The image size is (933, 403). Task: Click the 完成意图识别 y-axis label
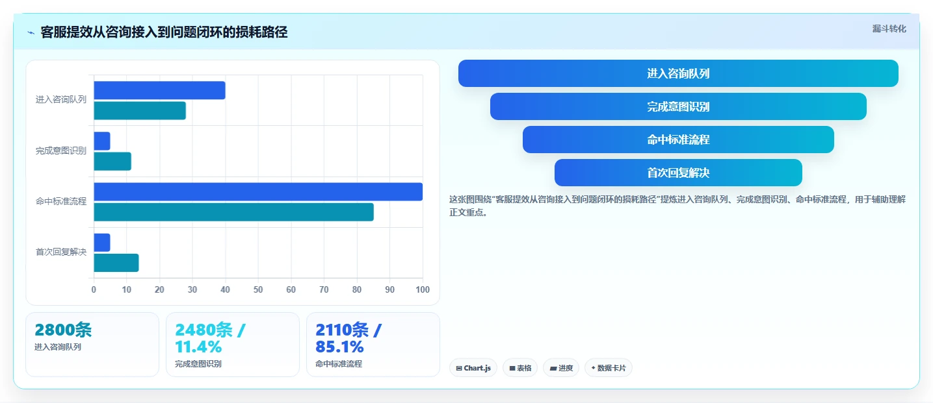tap(61, 151)
